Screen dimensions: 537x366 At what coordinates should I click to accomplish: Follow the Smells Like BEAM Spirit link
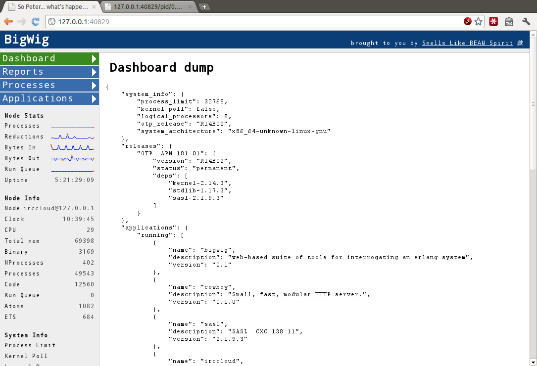click(x=468, y=43)
